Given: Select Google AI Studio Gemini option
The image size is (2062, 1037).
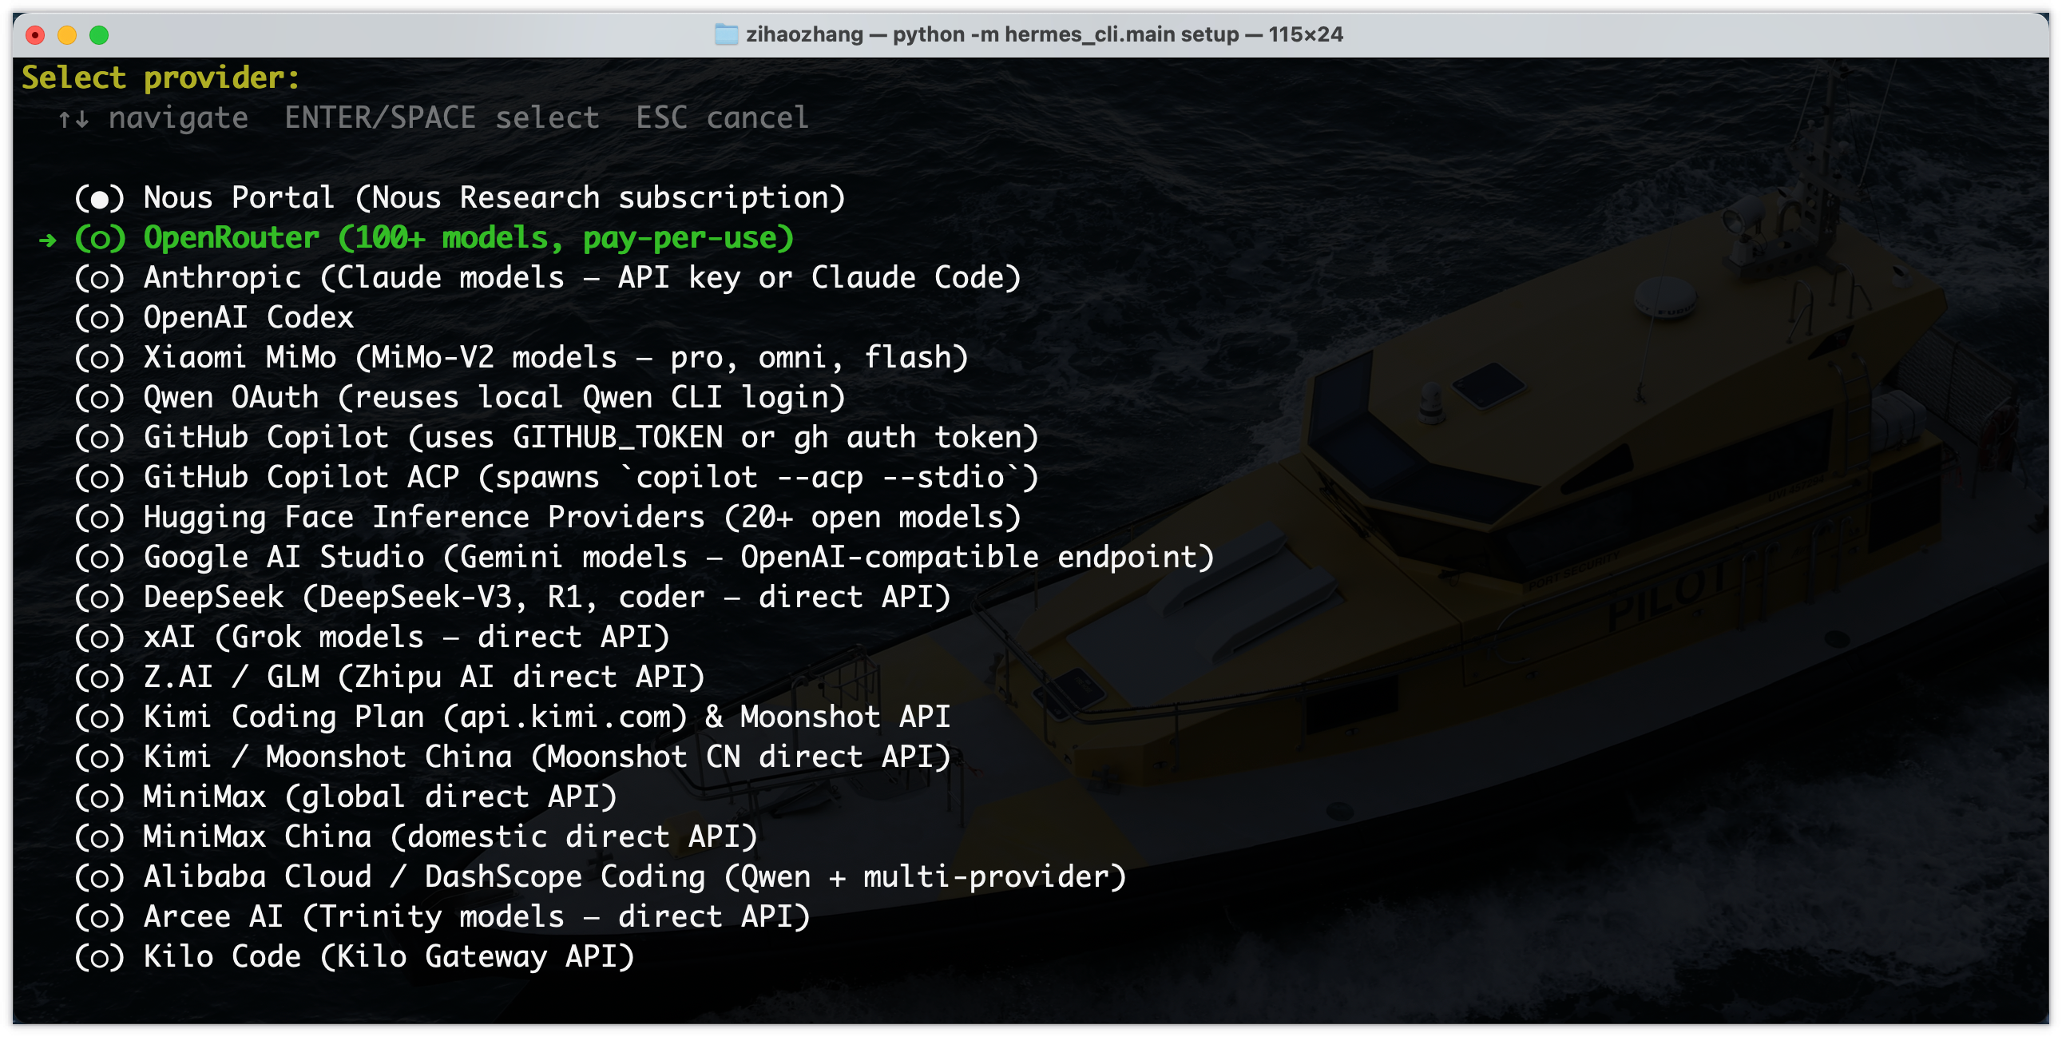Looking at the screenshot, I should click(x=678, y=558).
